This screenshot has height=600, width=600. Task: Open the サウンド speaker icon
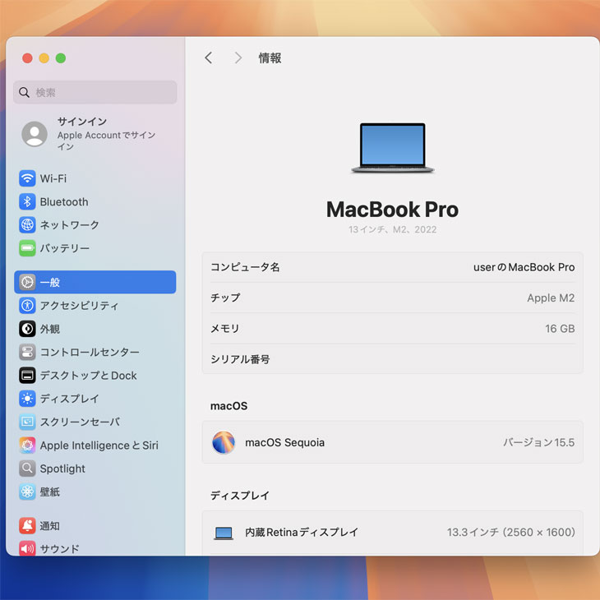(x=27, y=549)
